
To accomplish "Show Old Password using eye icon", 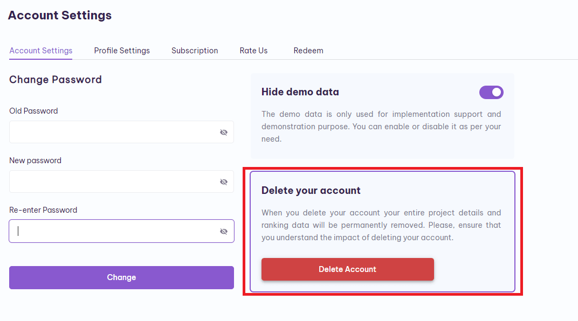I will coord(224,132).
